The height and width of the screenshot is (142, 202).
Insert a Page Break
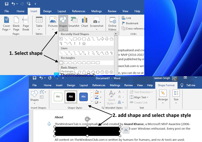[x=26, y=24]
